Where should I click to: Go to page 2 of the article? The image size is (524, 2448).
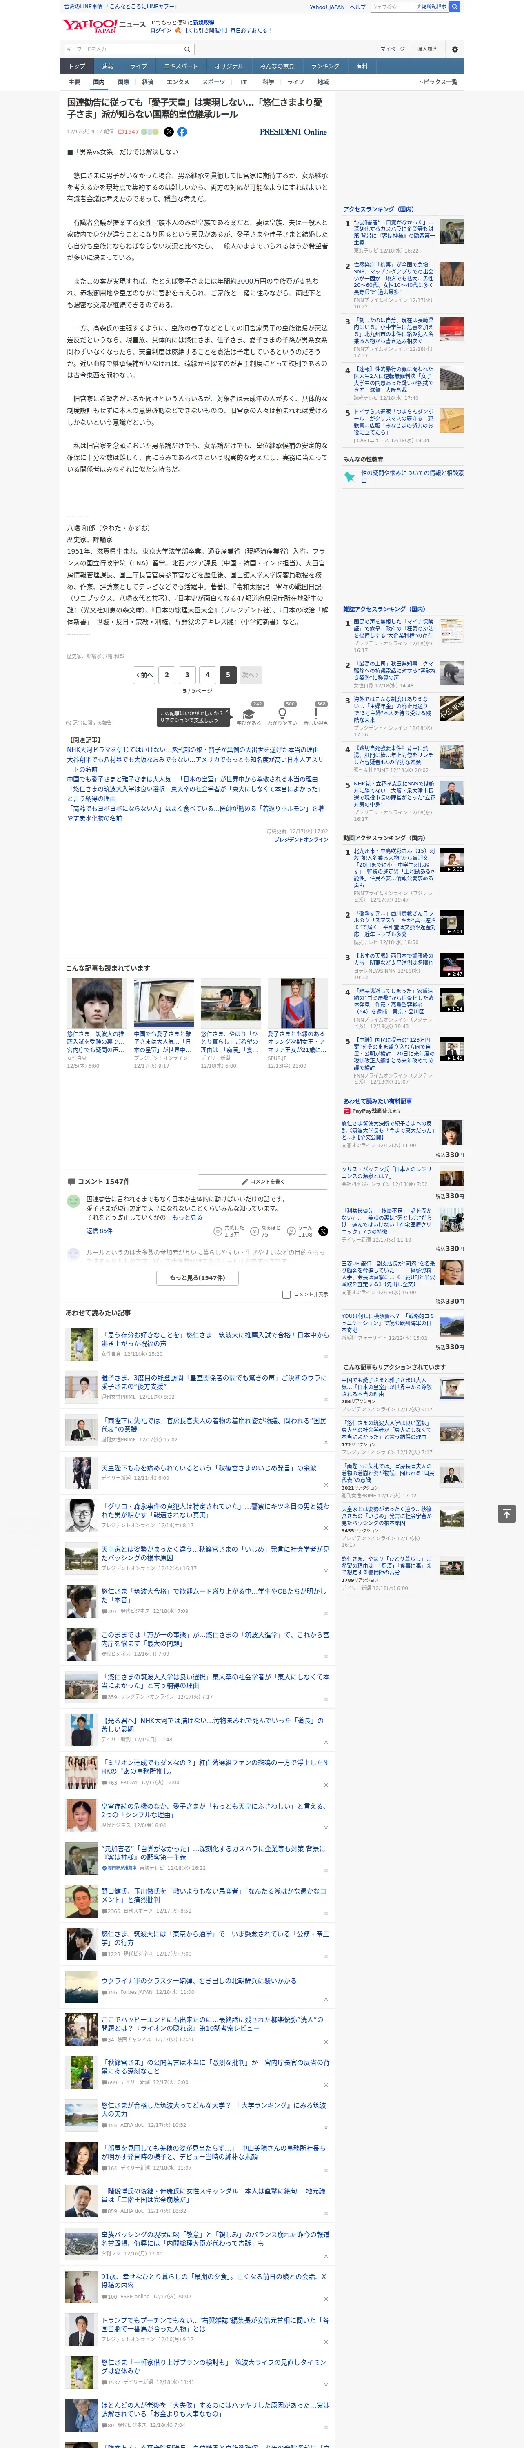167,675
